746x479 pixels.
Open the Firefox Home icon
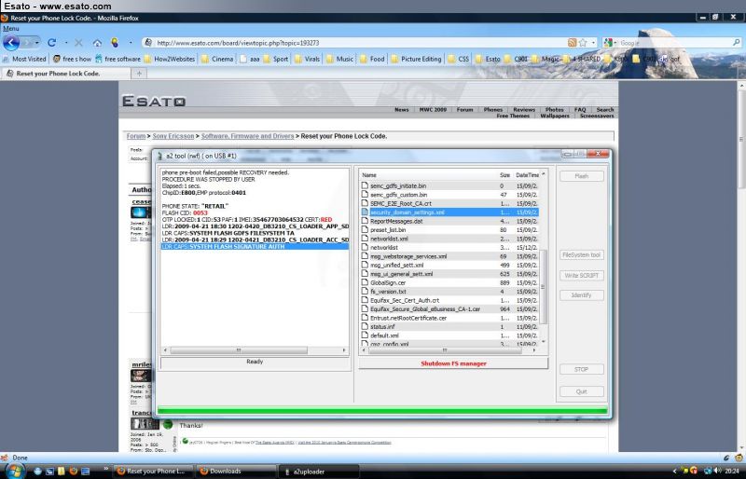point(97,43)
